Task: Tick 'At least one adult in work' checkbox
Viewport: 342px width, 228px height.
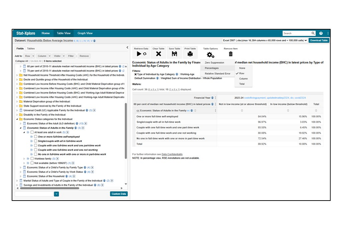Action: tap(32, 132)
